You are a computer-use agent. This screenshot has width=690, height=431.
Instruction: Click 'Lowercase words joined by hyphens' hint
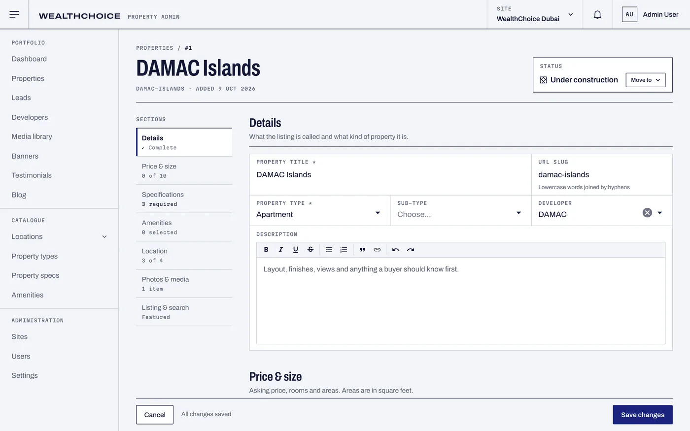584,187
